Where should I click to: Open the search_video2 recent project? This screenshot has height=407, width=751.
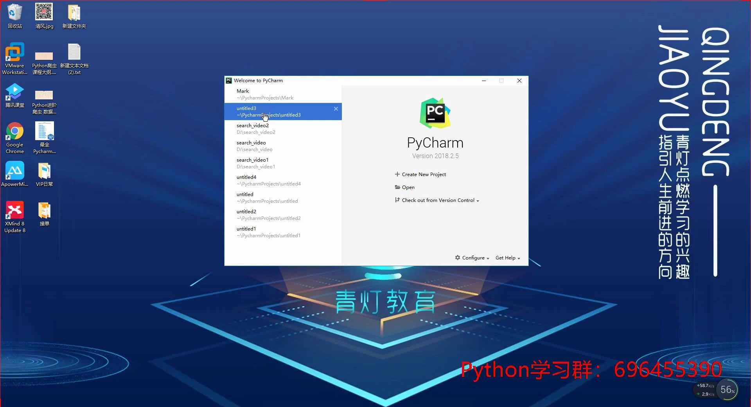click(274, 128)
